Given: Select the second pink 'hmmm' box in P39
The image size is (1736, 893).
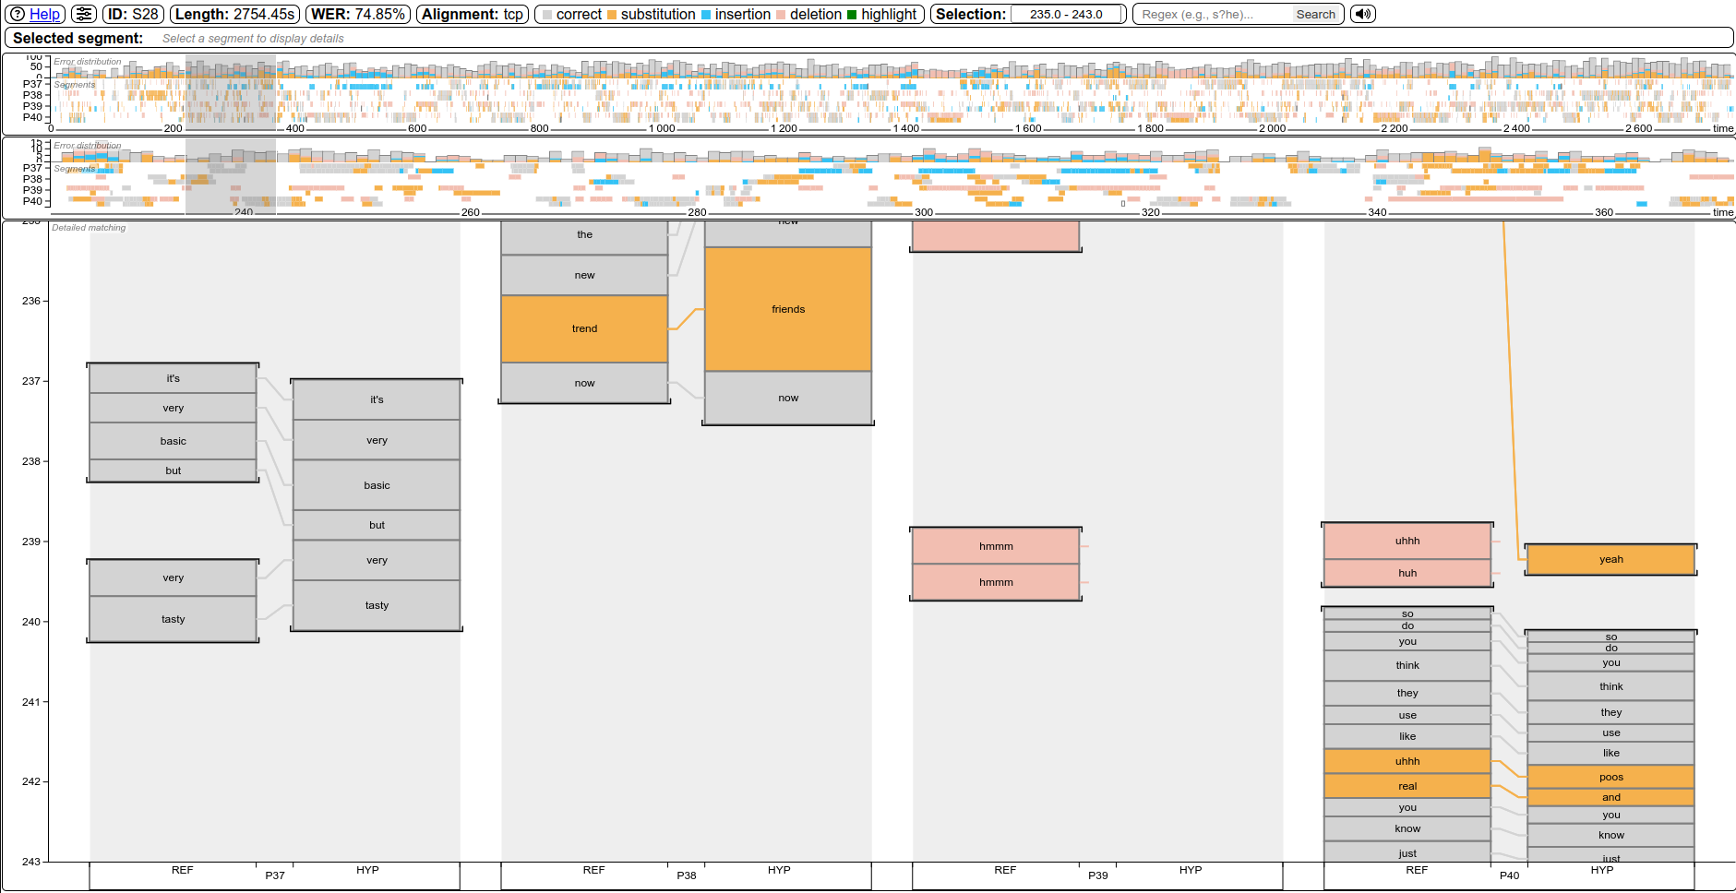Looking at the screenshot, I should point(996,582).
